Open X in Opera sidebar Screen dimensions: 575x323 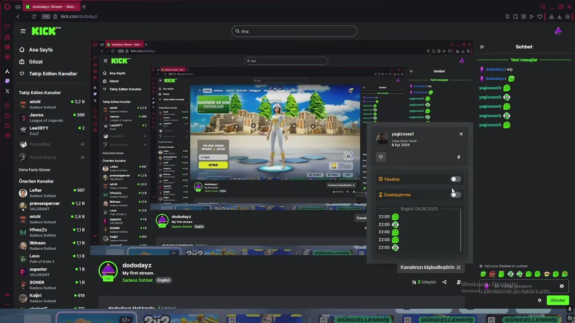[x=7, y=91]
